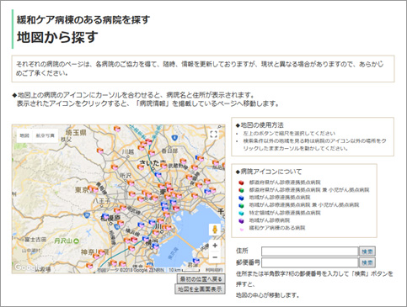The image size is (407, 307).
Task: Select the hospital marker at the map's top edge
Action: [x=117, y=129]
